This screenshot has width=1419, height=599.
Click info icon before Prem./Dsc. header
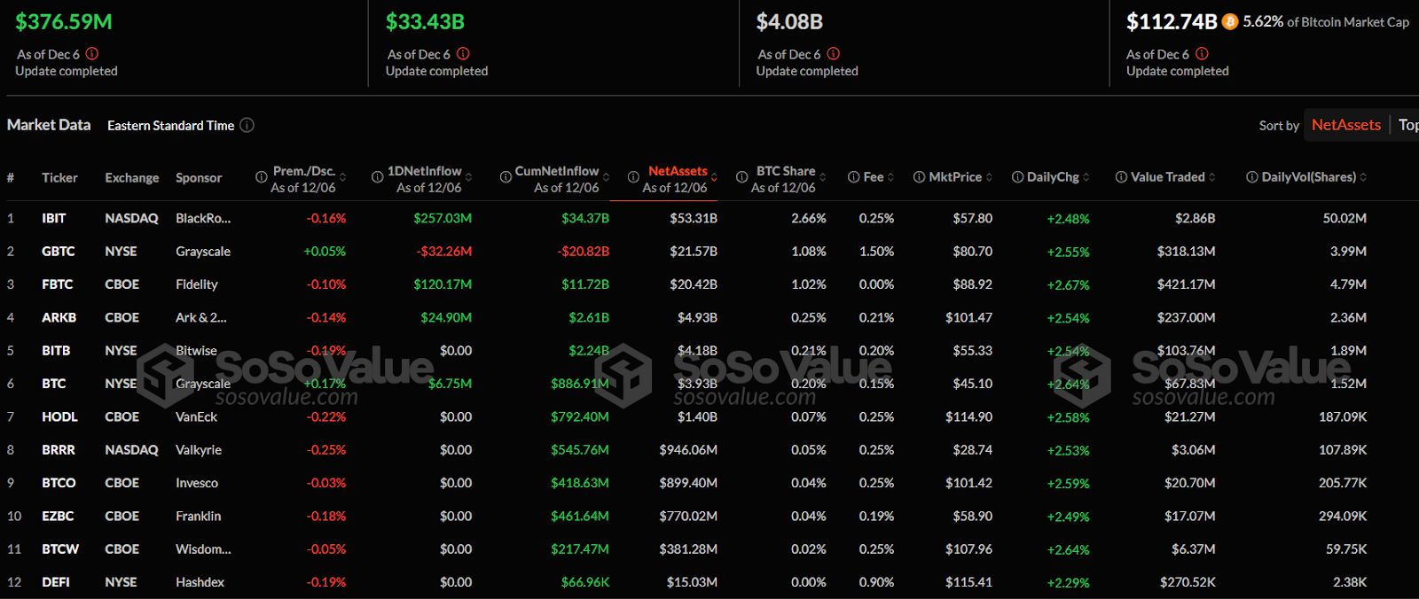coord(262,177)
